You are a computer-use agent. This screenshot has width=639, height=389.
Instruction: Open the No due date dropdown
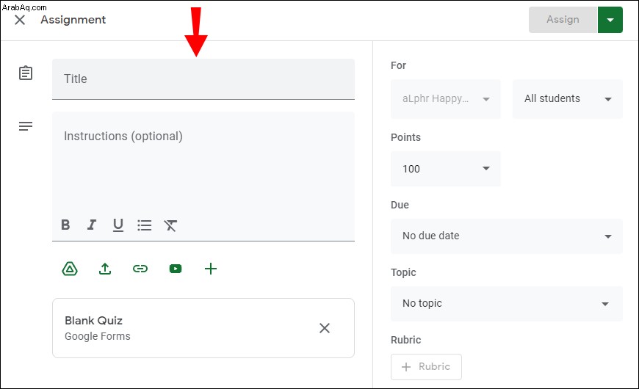pyautogui.click(x=507, y=236)
